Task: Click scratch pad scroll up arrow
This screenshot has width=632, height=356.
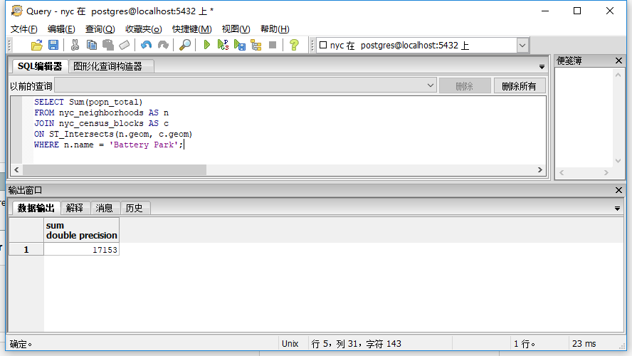Action: (618, 75)
